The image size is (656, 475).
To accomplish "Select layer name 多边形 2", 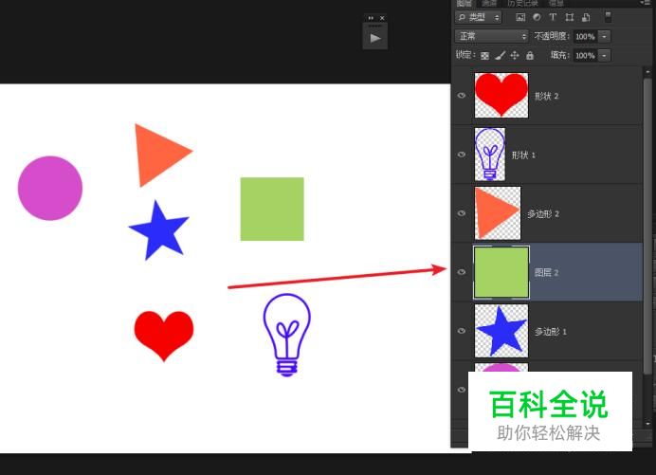I will 543,214.
